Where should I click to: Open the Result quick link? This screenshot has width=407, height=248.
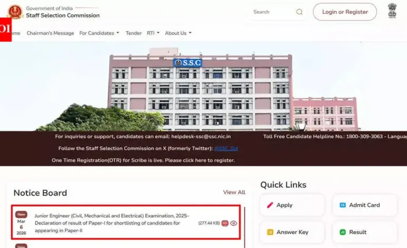pyautogui.click(x=365, y=232)
